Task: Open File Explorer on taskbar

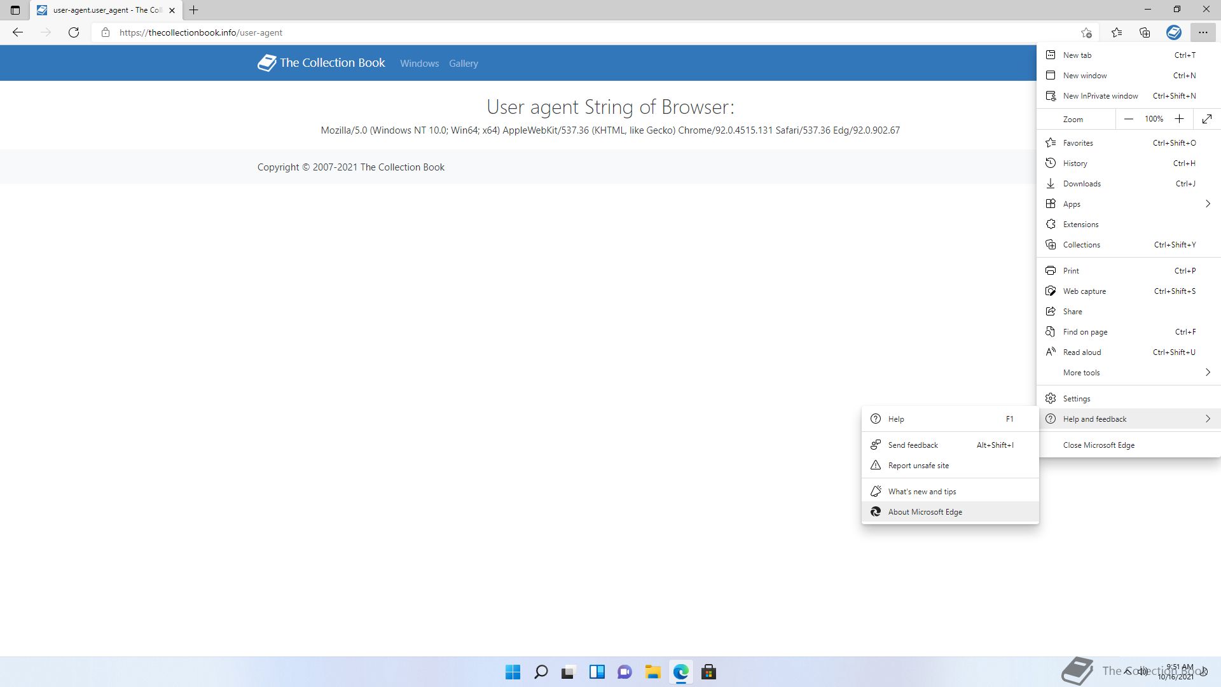Action: [x=652, y=672]
